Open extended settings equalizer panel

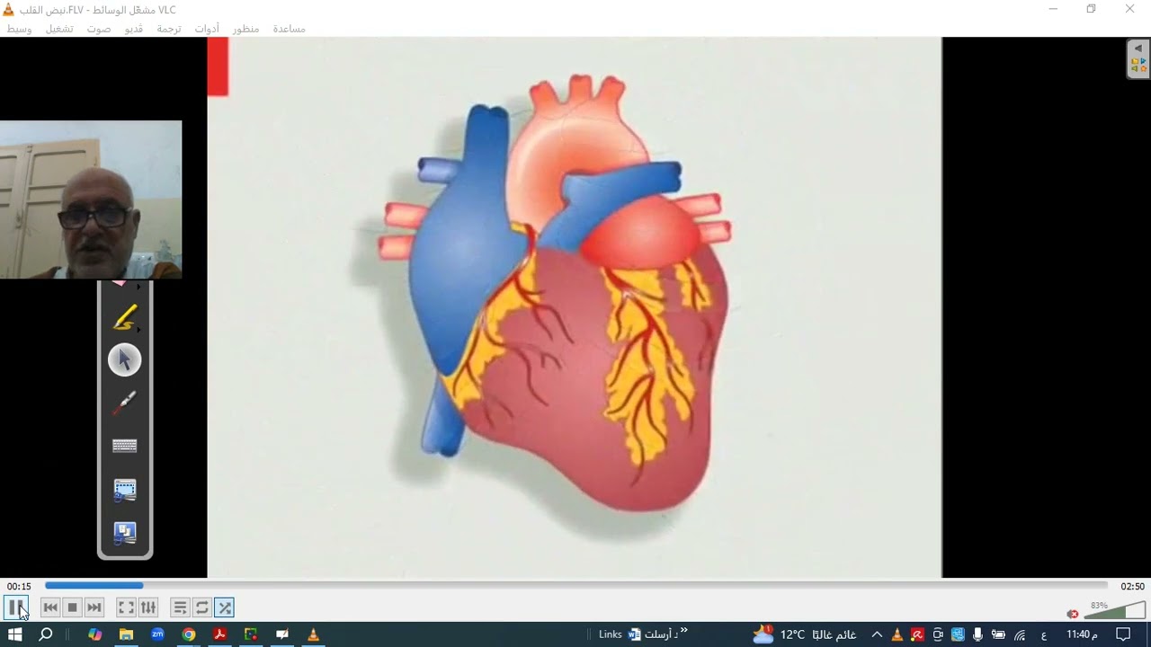pos(148,607)
